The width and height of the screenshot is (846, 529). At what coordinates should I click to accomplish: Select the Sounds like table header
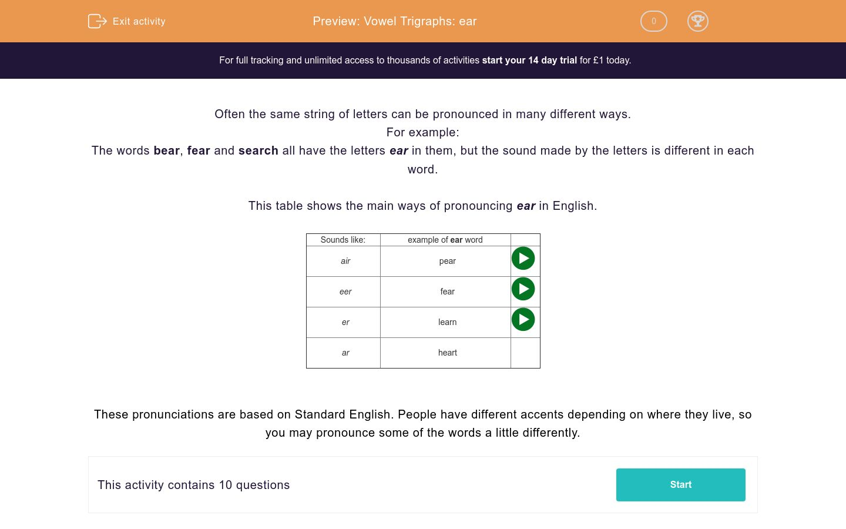(x=343, y=240)
